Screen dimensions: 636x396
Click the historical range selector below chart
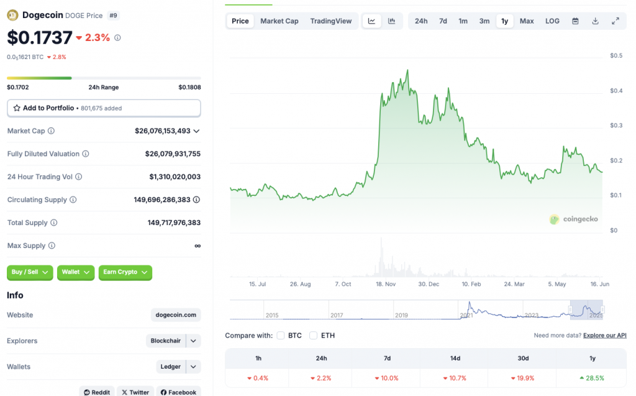tap(586, 309)
